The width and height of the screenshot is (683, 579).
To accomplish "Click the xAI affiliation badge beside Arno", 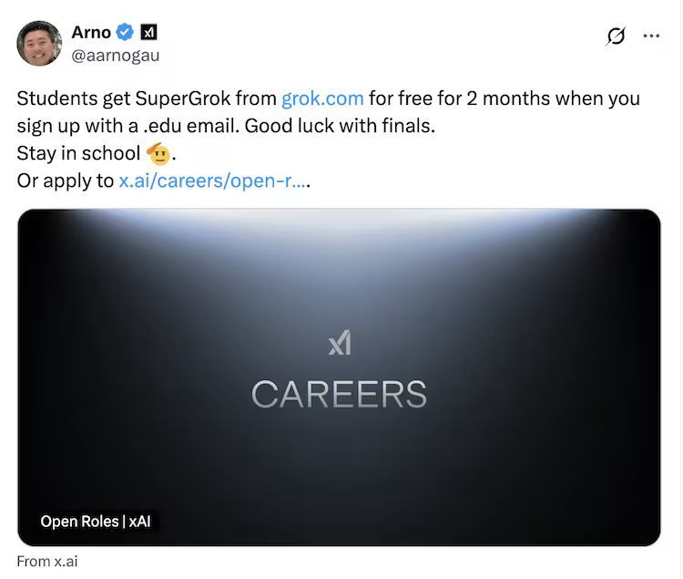I will [x=149, y=33].
